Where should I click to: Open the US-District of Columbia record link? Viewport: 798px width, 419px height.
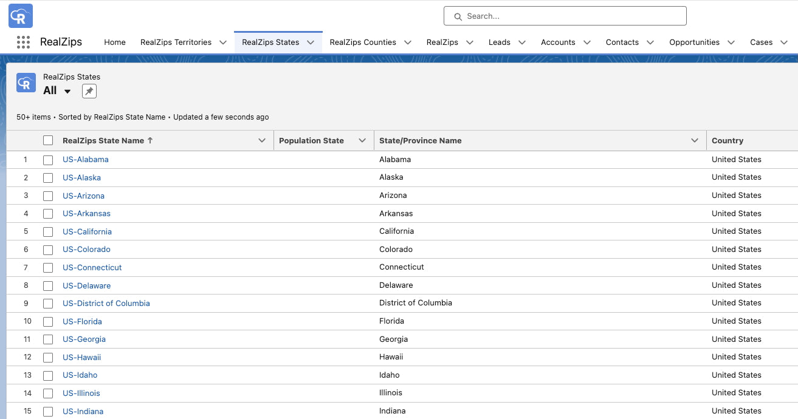pos(106,303)
